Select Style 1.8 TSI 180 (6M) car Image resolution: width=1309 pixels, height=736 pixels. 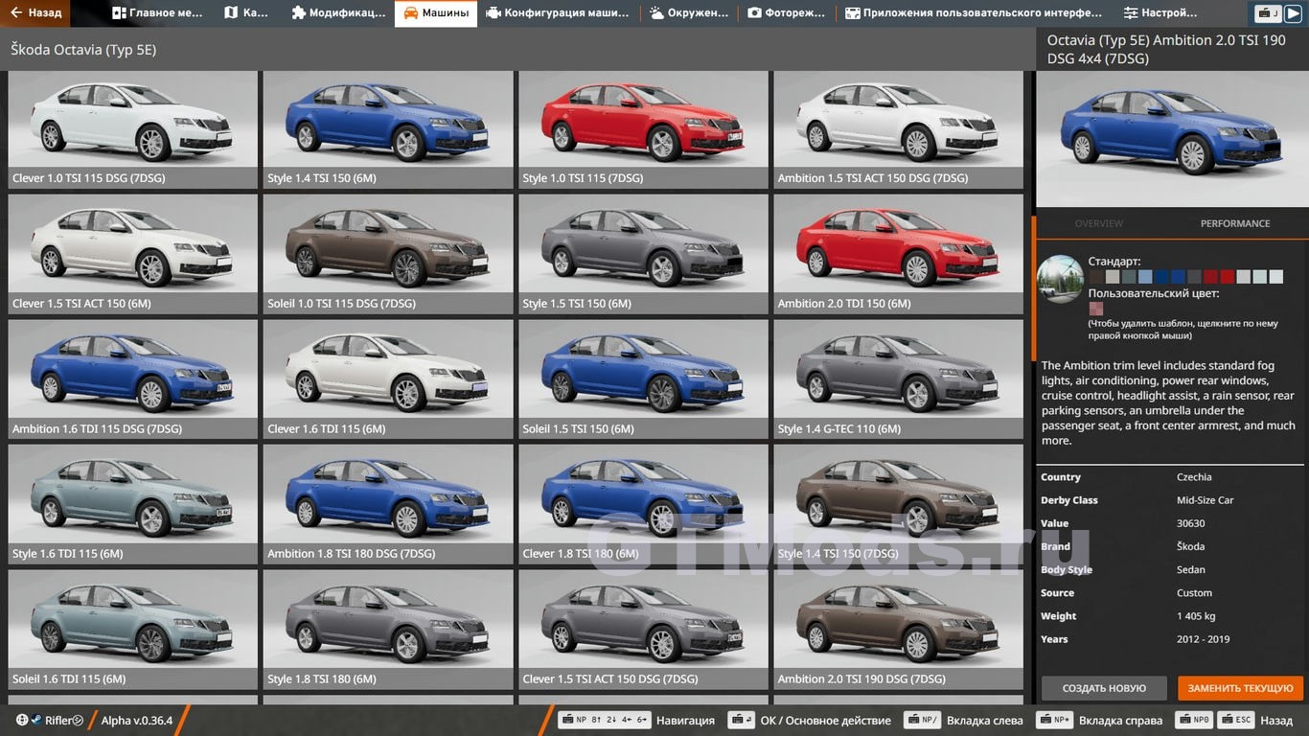pos(388,630)
